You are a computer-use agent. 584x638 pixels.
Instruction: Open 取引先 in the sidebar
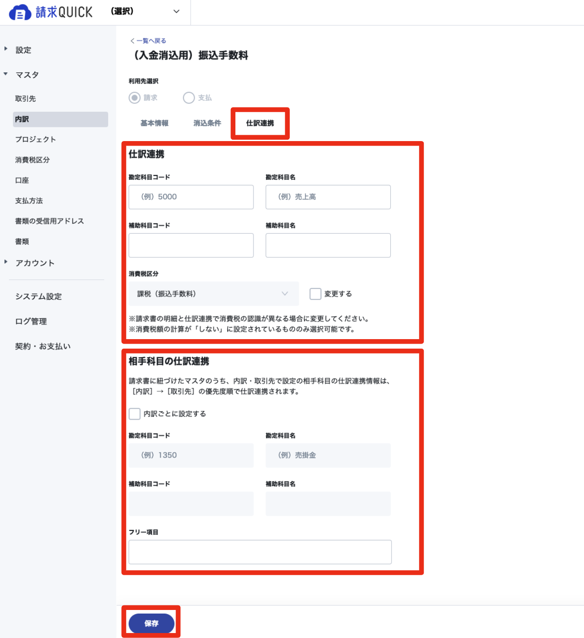(x=25, y=99)
